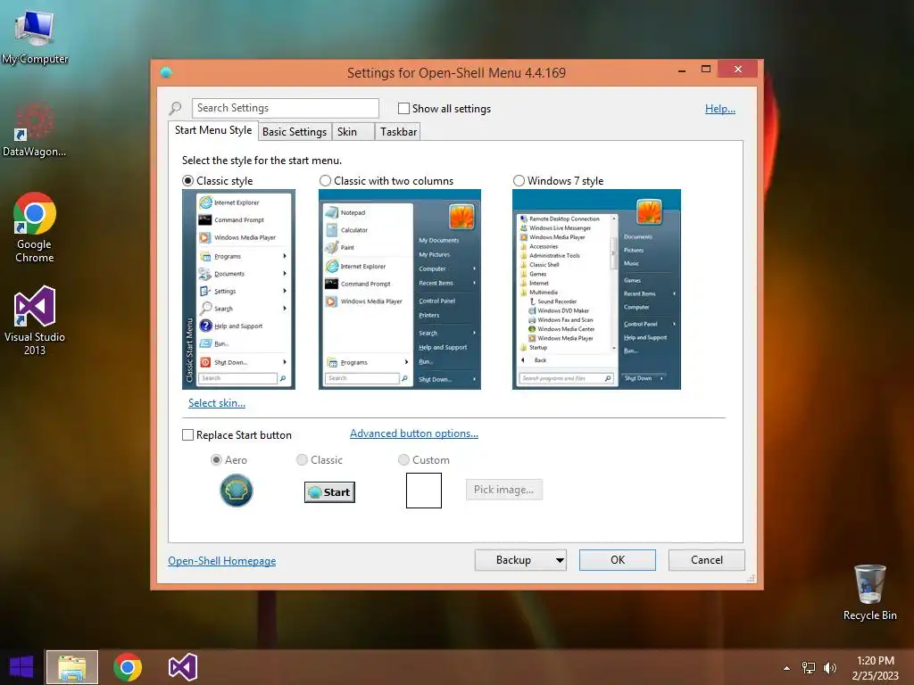Select Classic with two columns option
Screen dimensions: 914x685
pos(325,181)
